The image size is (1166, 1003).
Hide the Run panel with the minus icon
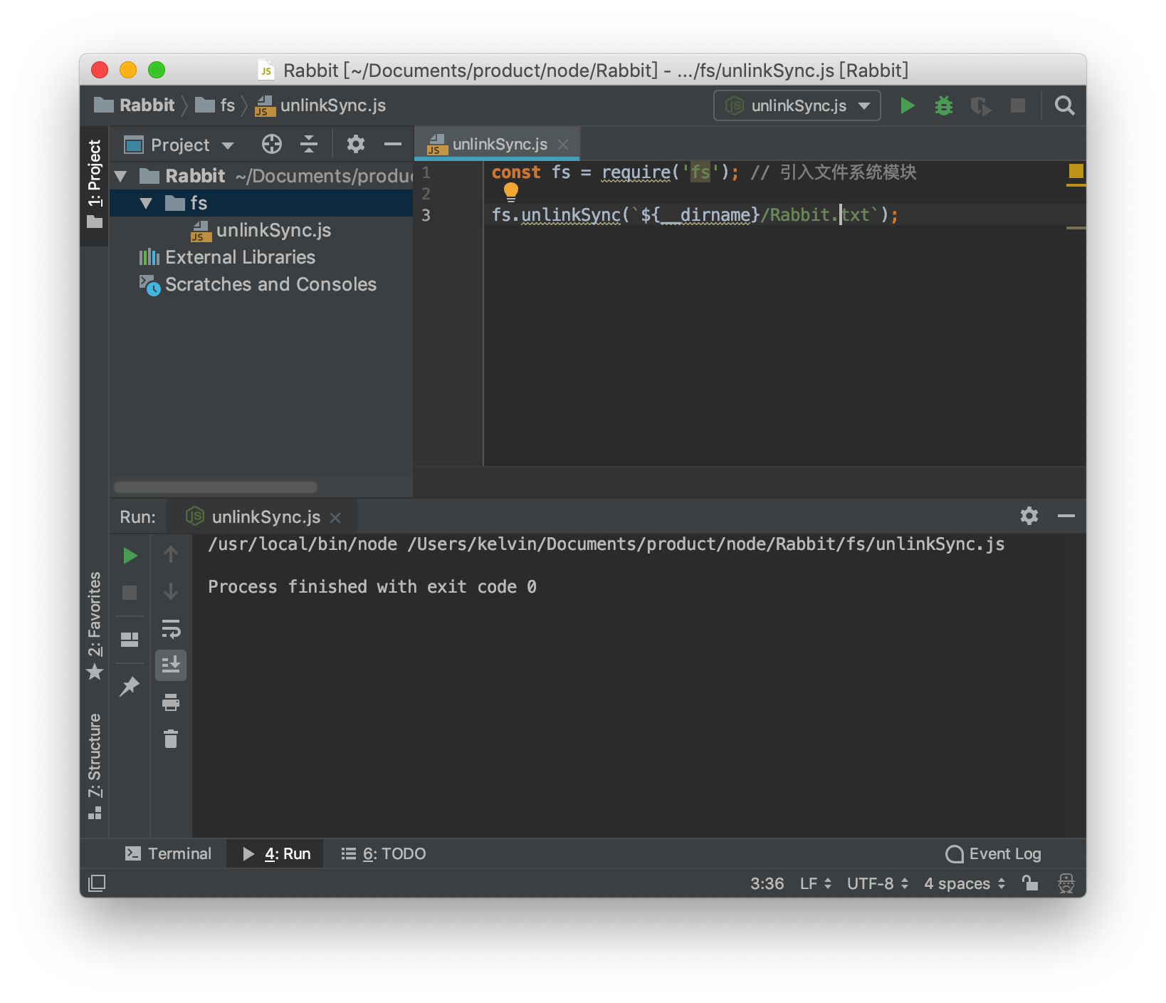point(1066,516)
